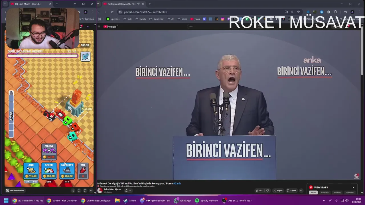Use the TNT item in Train Miner

point(83,171)
